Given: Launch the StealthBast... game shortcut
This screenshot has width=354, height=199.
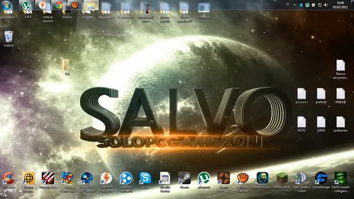Looking at the screenshot, I should coord(262,180).
